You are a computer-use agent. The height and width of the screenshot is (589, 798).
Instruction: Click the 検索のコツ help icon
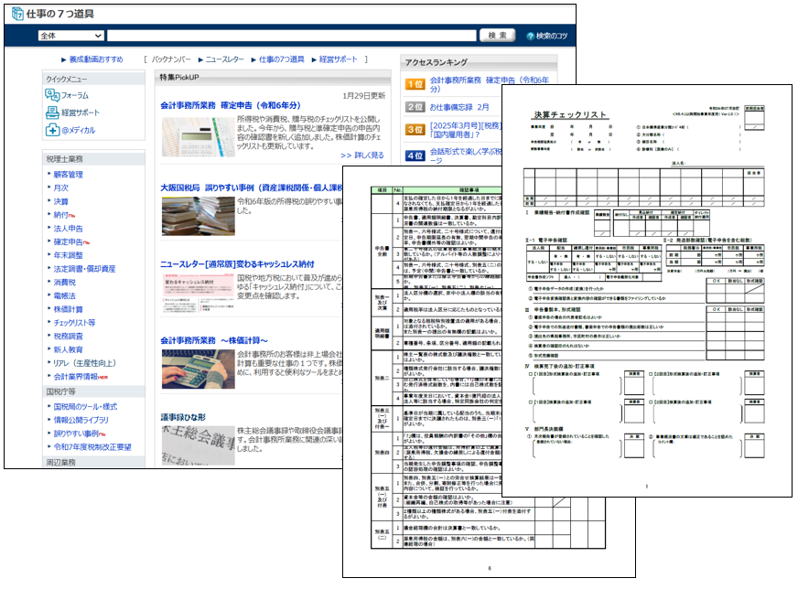[531, 36]
